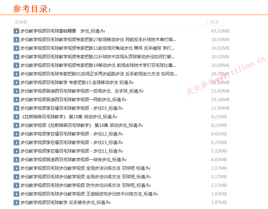Viewport: 268px width, 209px height.
Task: Click the icon for 防守步伐训练方法 video
Action: (16, 185)
